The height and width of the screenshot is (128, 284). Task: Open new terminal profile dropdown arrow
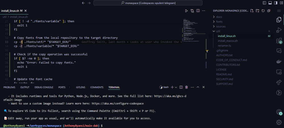pos(176,87)
